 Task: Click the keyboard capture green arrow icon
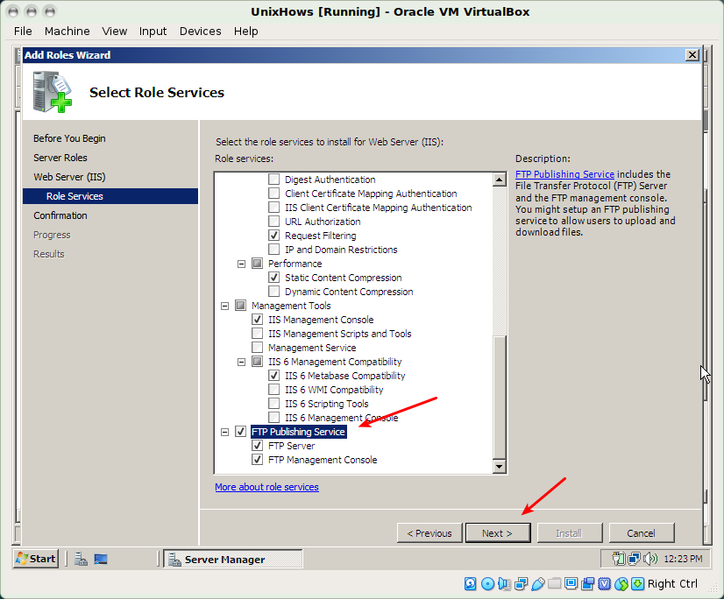pos(637,584)
